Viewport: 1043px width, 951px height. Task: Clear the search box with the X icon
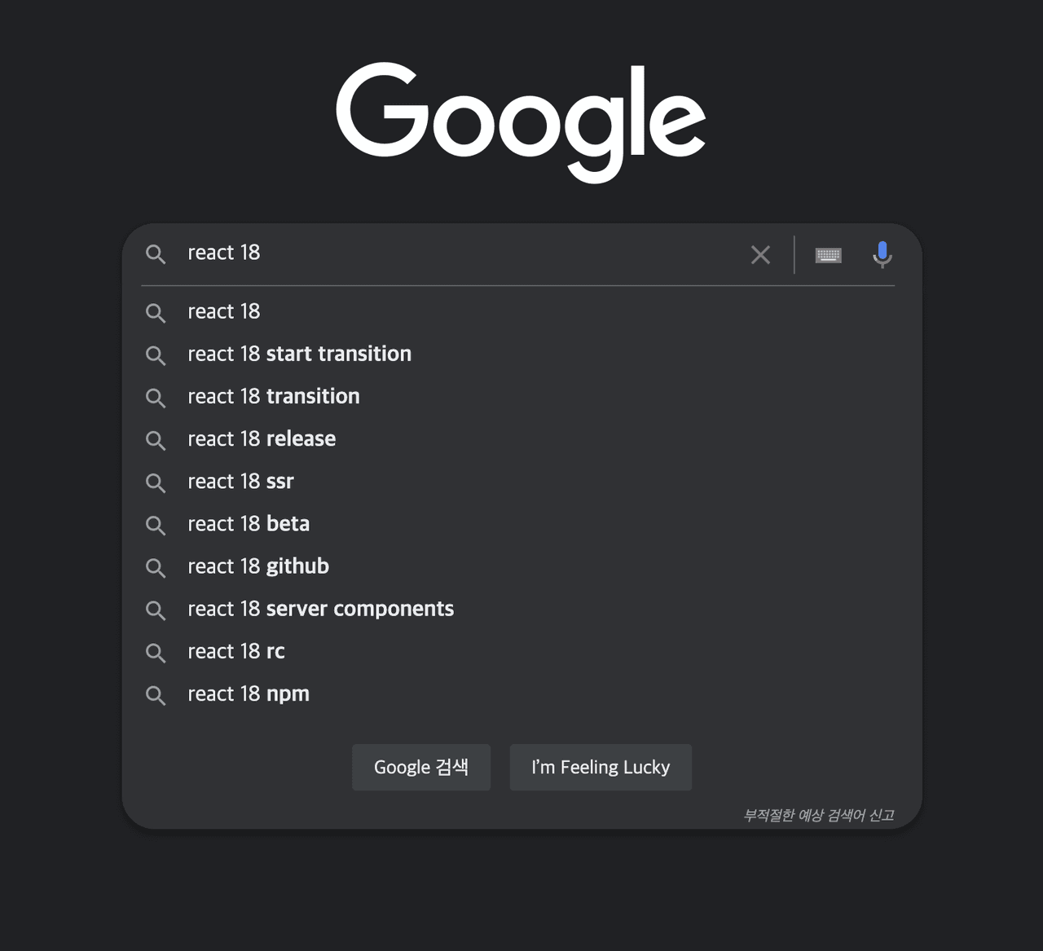760,255
